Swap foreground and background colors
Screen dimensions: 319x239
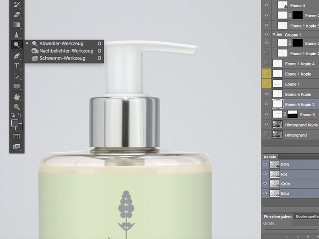click(20, 115)
